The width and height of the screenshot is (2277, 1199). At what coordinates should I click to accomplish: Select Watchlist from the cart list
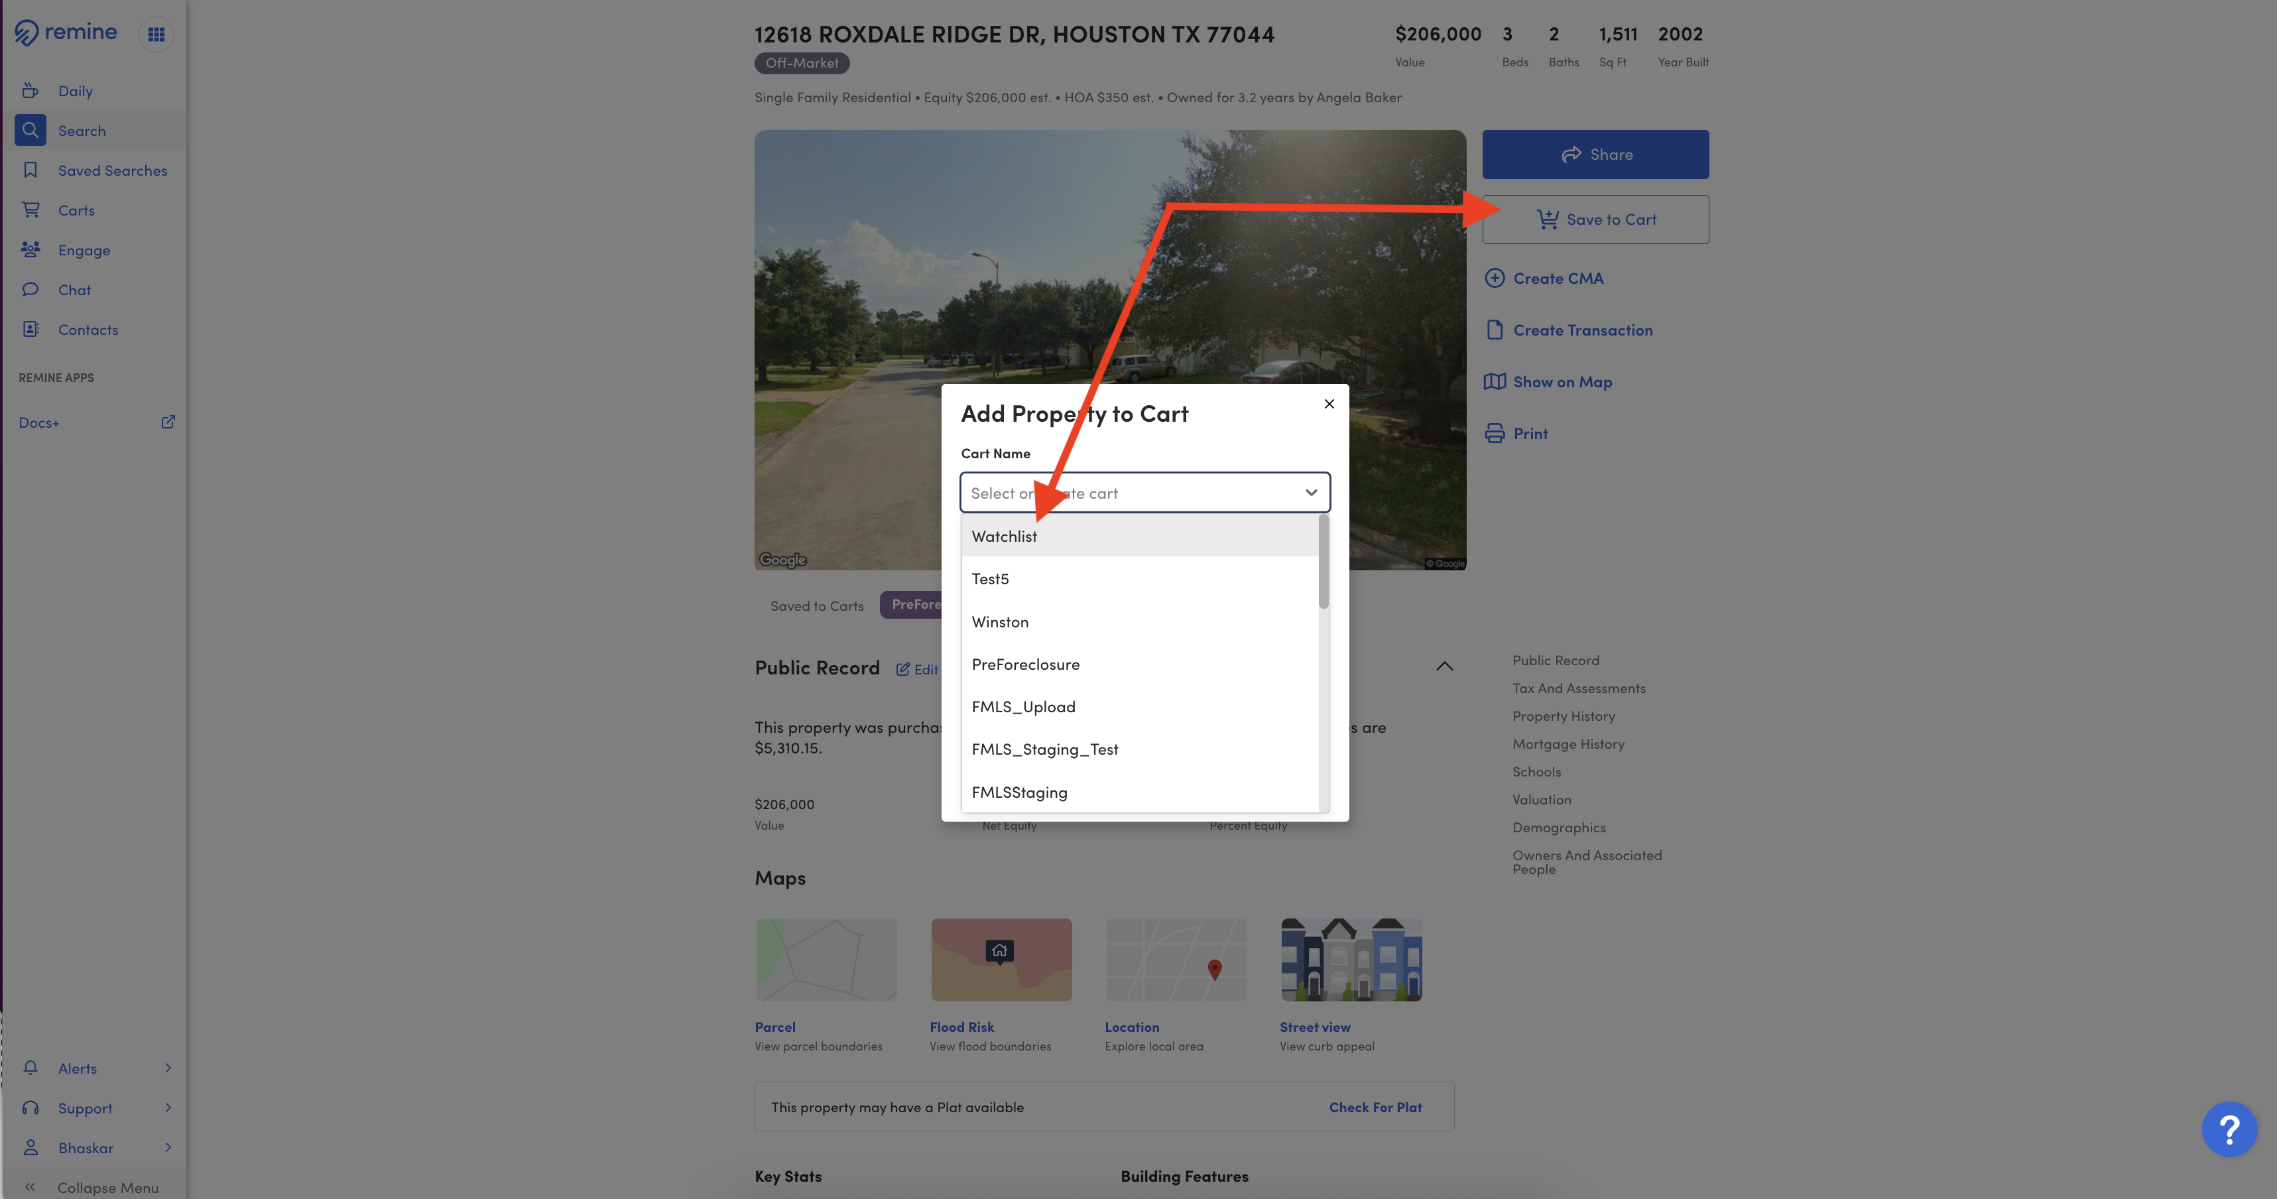tap(1140, 536)
